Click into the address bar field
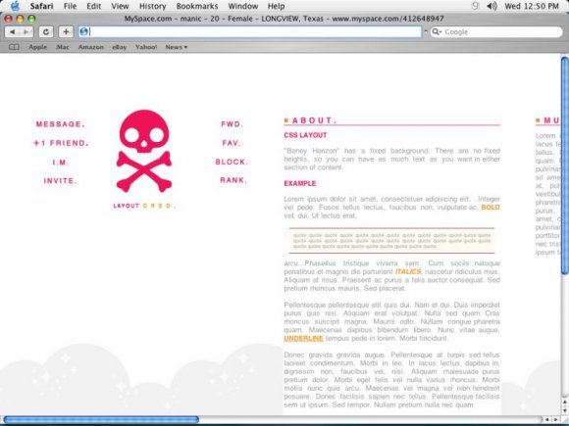 [x=250, y=32]
